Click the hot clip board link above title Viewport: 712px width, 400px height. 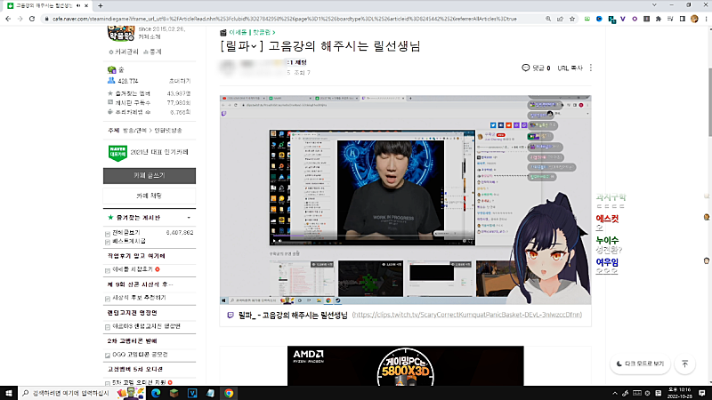click(x=252, y=33)
